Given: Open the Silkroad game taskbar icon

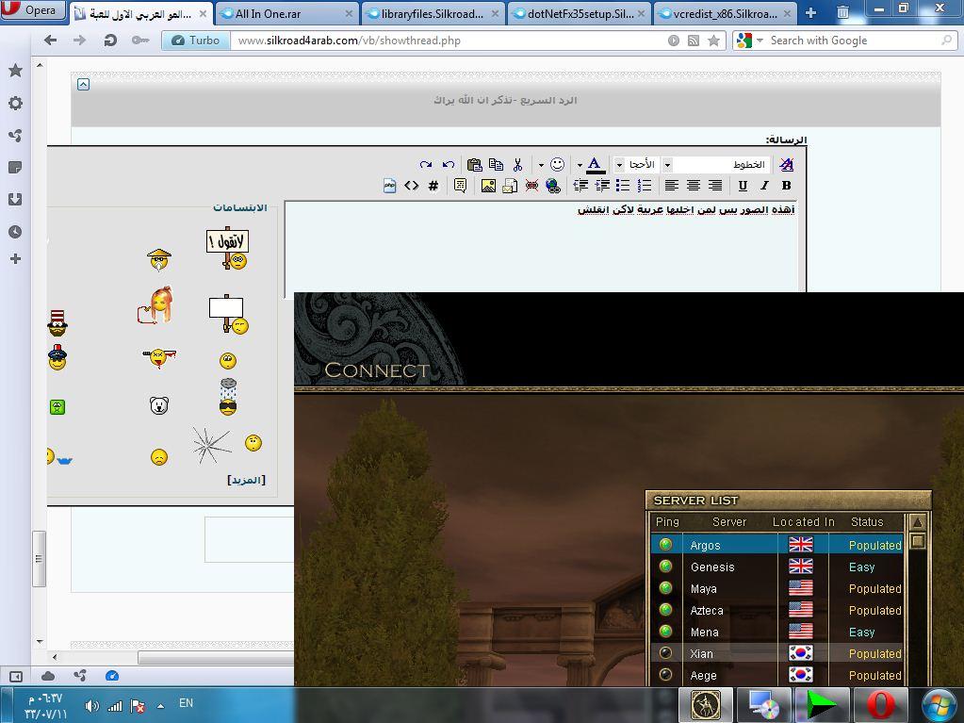Looking at the screenshot, I should tap(705, 705).
